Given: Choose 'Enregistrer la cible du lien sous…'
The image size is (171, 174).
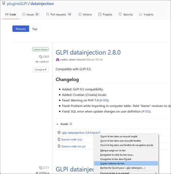Looking at the screenshot, I should [x=126, y=155].
